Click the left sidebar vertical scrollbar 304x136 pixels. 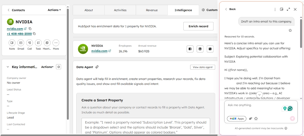[68, 64]
